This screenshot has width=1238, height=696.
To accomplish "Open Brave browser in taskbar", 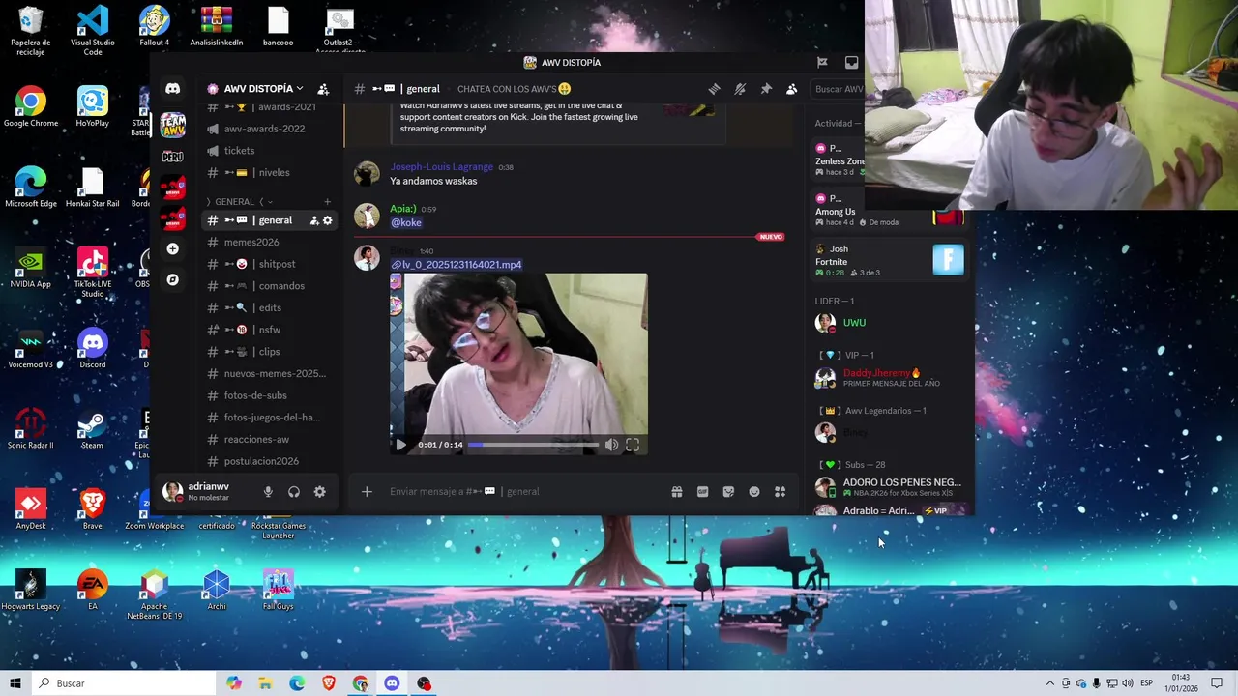I will pyautogui.click(x=329, y=683).
